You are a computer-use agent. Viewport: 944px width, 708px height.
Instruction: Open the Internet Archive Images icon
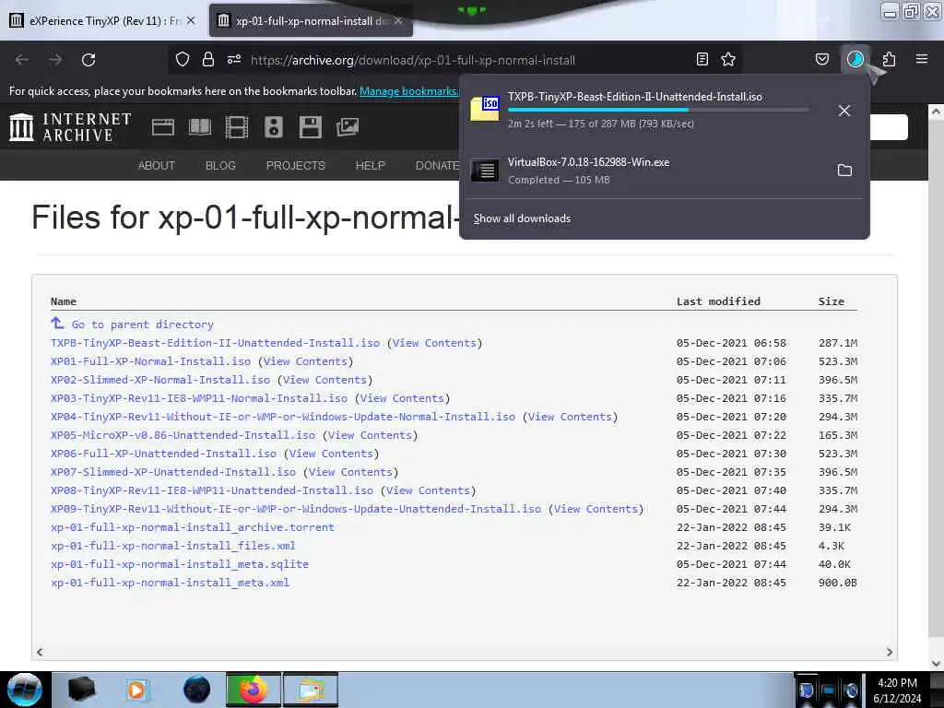[x=348, y=127]
